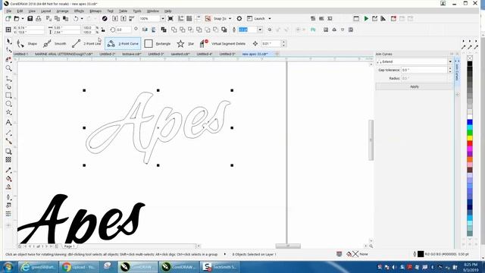485x273 pixels.
Task: Select the Rectangle tool in left toolbox
Action: tap(8, 96)
